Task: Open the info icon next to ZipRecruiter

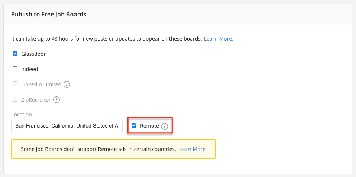Action: (56, 100)
